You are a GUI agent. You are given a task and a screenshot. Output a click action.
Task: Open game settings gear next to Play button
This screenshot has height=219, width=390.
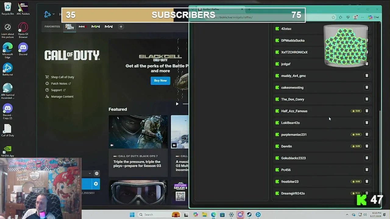96,184
